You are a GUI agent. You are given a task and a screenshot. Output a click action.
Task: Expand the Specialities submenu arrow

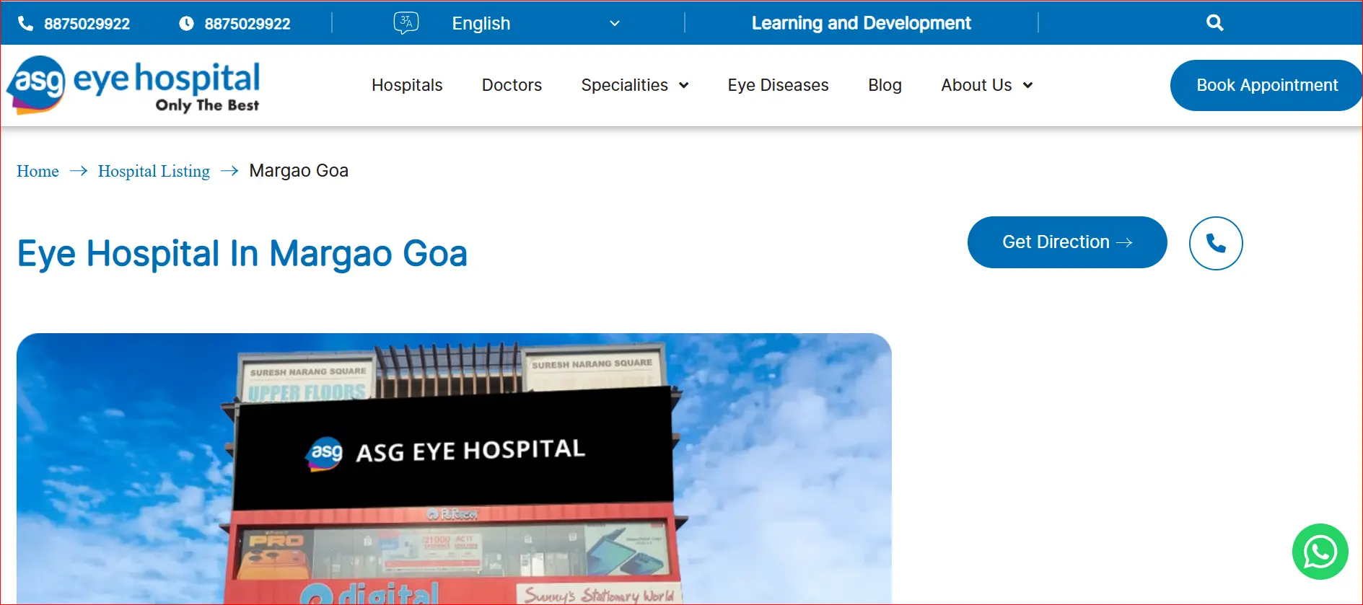(x=684, y=86)
